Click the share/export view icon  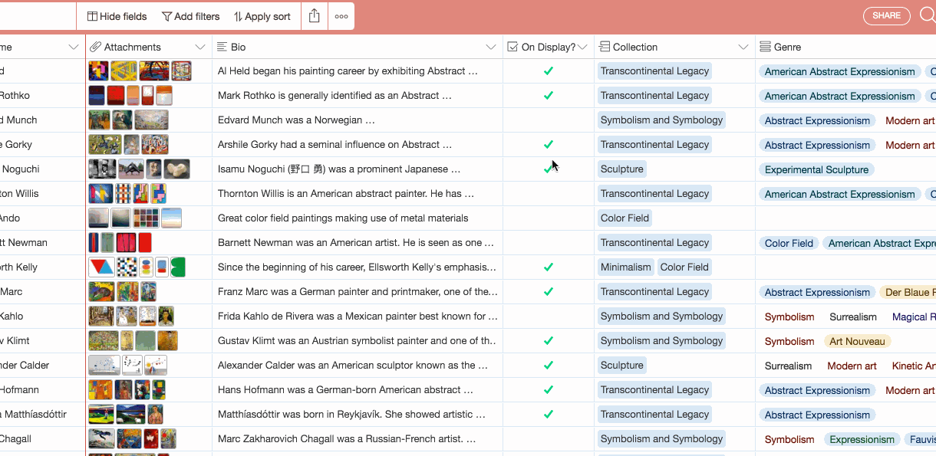[315, 16]
